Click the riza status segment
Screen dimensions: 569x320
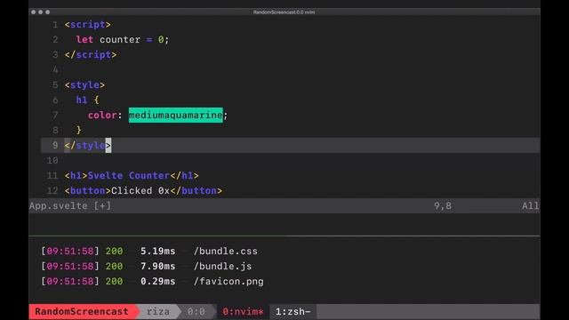[158, 312]
